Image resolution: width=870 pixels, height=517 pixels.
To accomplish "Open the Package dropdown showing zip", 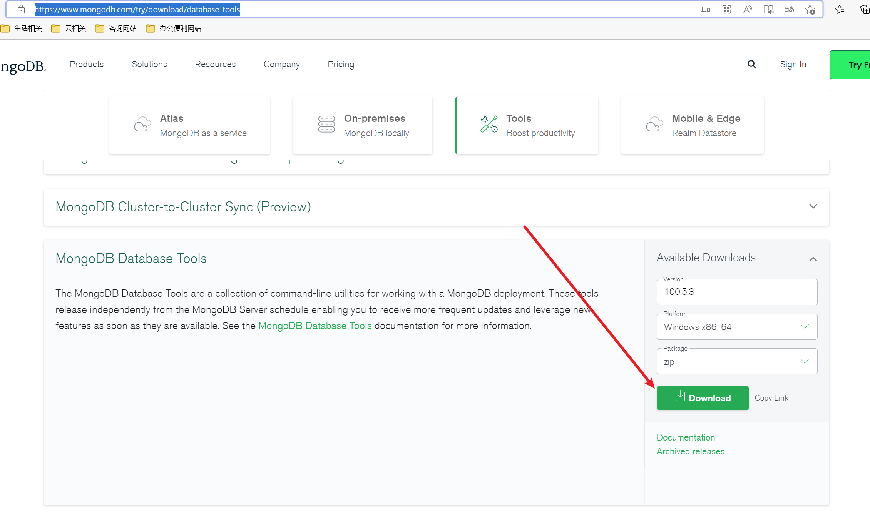I will [x=737, y=361].
